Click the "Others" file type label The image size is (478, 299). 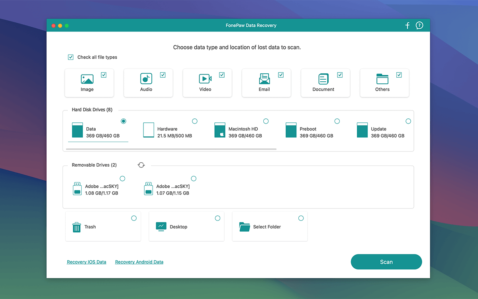(382, 89)
